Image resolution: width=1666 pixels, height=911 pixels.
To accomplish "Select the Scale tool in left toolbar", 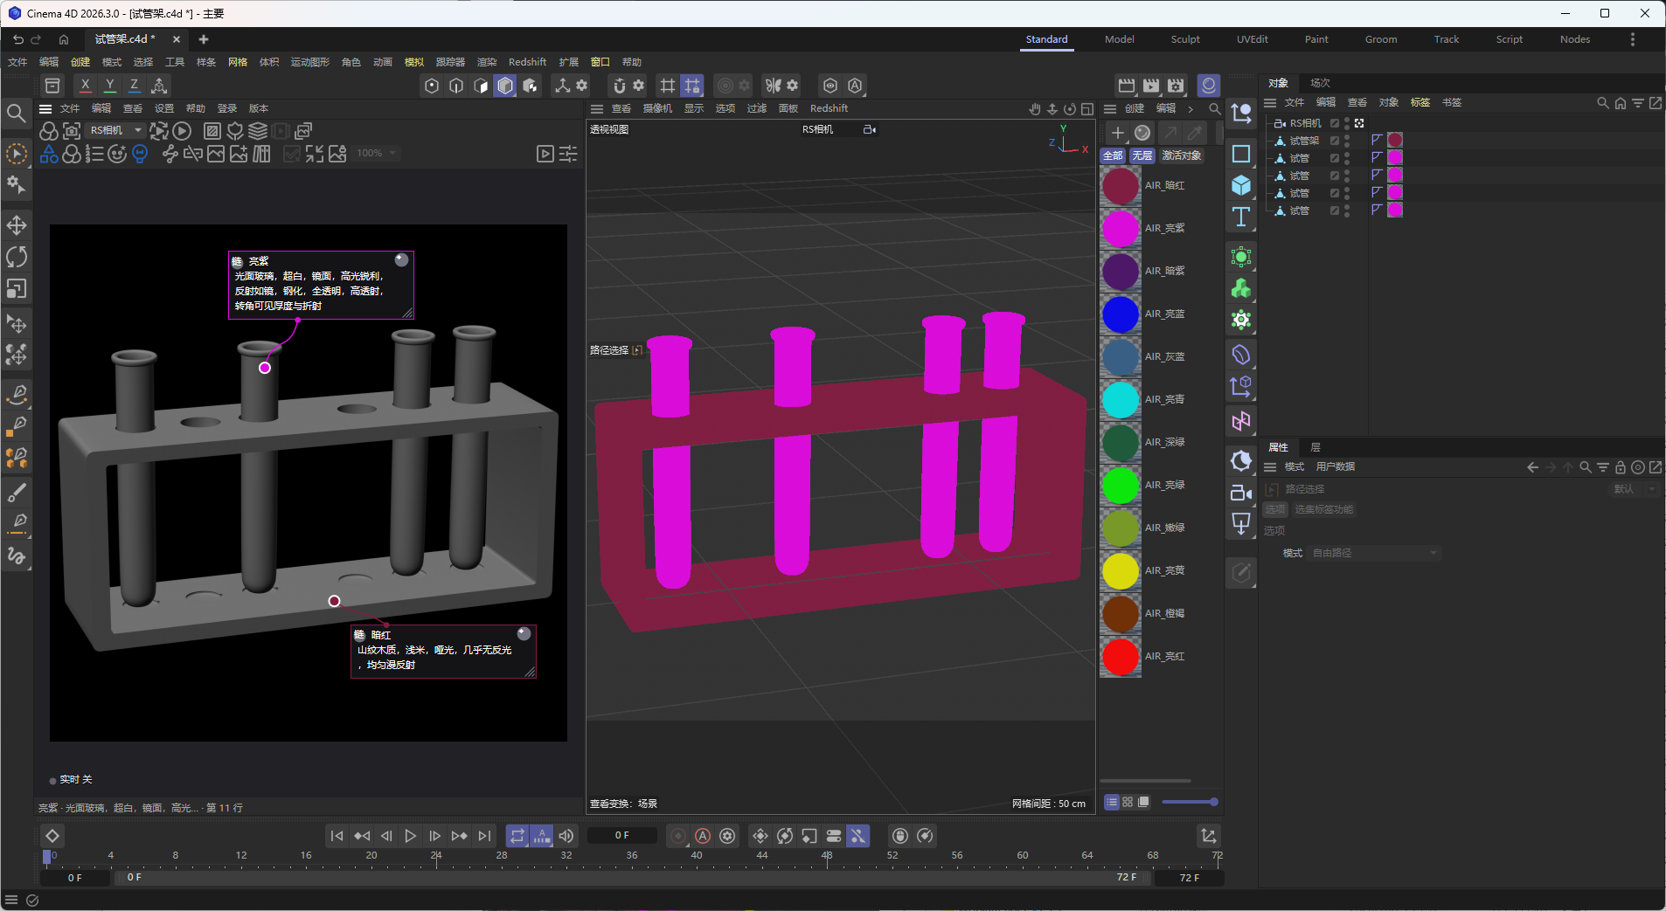I will pos(17,288).
